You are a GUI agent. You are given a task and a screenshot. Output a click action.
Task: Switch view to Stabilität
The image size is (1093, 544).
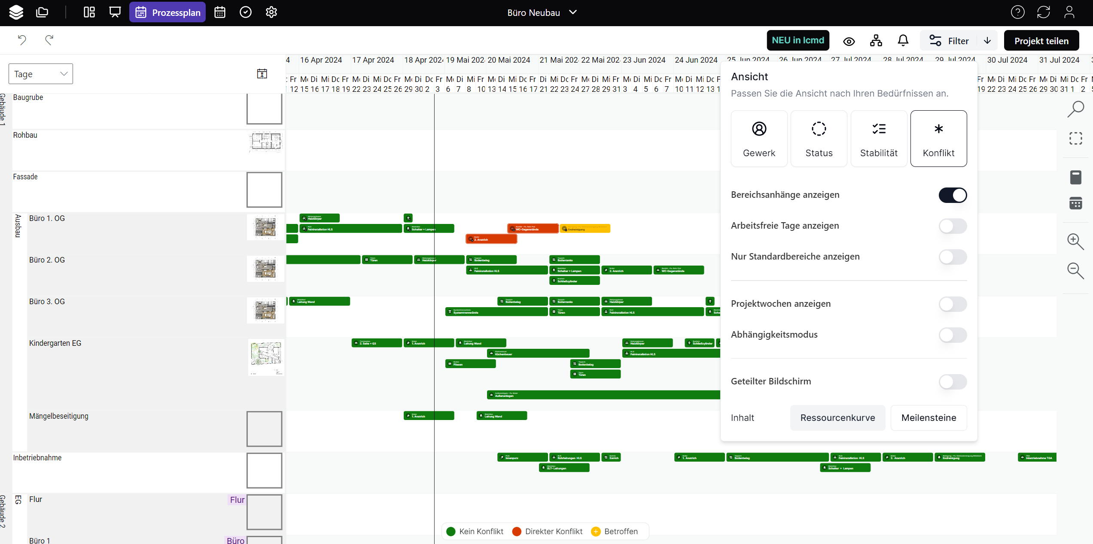[879, 139]
